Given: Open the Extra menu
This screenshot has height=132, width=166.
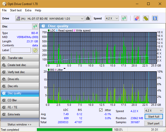Looking at the screenshot, I should click(x=28, y=10).
